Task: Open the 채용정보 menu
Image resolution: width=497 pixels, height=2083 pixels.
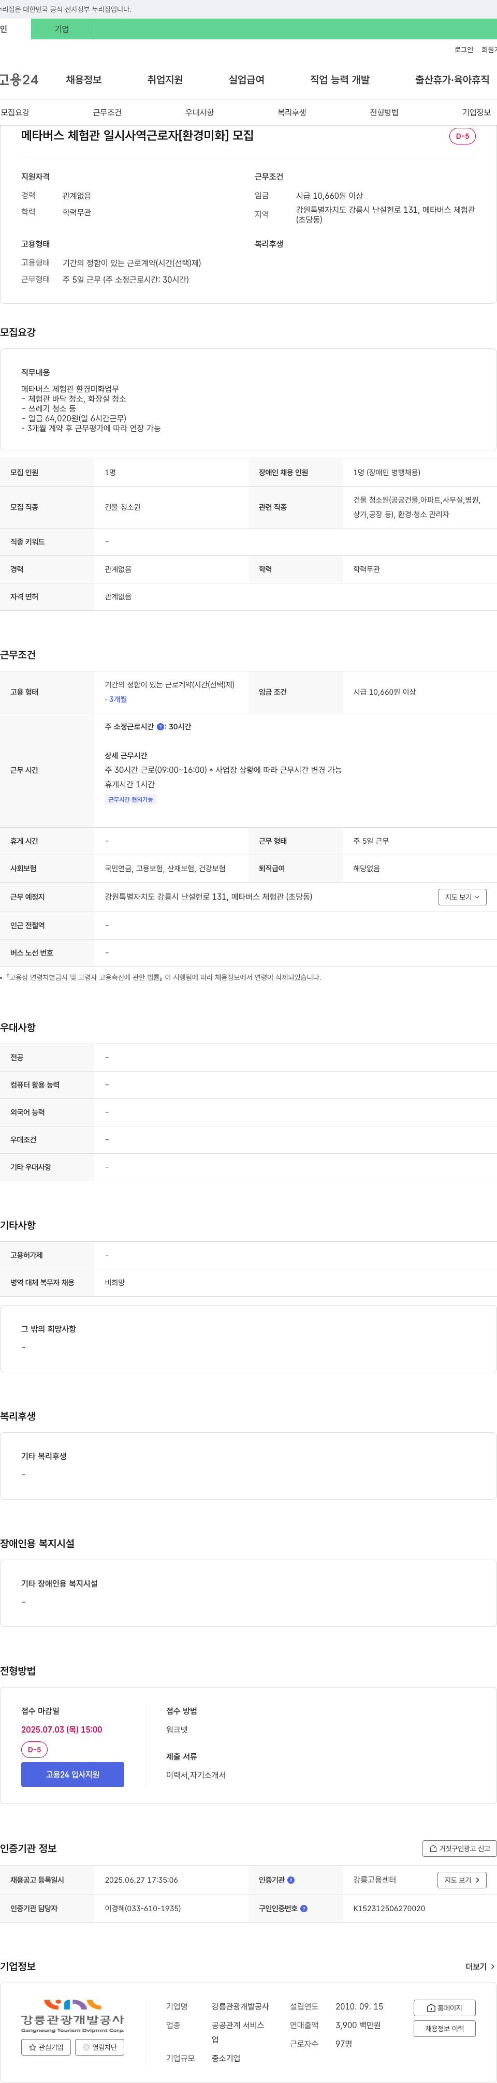Action: (x=83, y=79)
